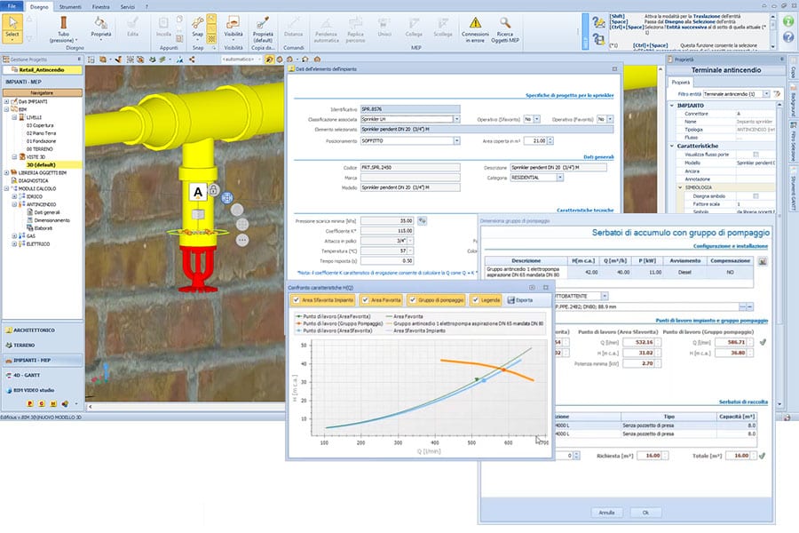The image size is (799, 533).
Task: Click the icon next to Pressione scarica minima
Action: [x=422, y=221]
